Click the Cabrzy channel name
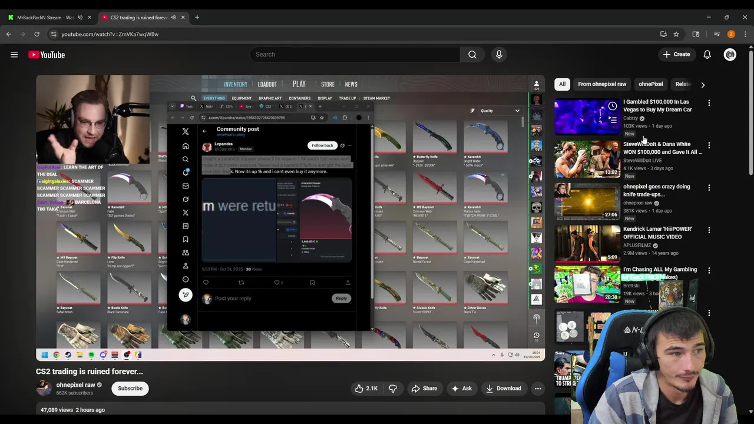The width and height of the screenshot is (754, 424). click(630, 118)
